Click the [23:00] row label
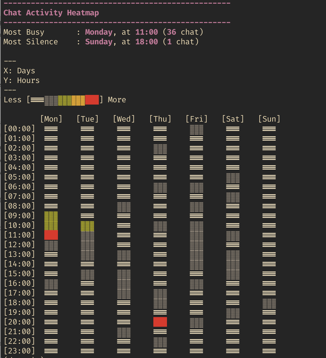The height and width of the screenshot is (358, 326). (x=19, y=351)
